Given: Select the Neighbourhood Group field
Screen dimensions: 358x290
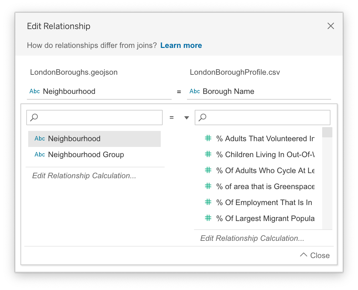Looking at the screenshot, I should click(x=86, y=155).
